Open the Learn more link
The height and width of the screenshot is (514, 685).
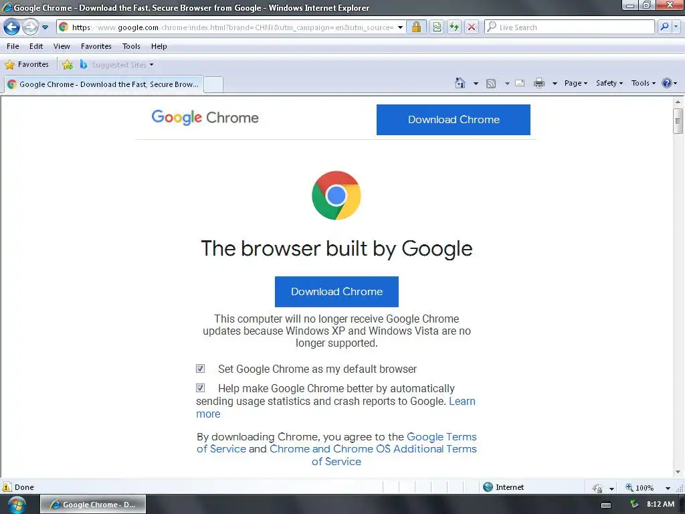click(x=462, y=402)
